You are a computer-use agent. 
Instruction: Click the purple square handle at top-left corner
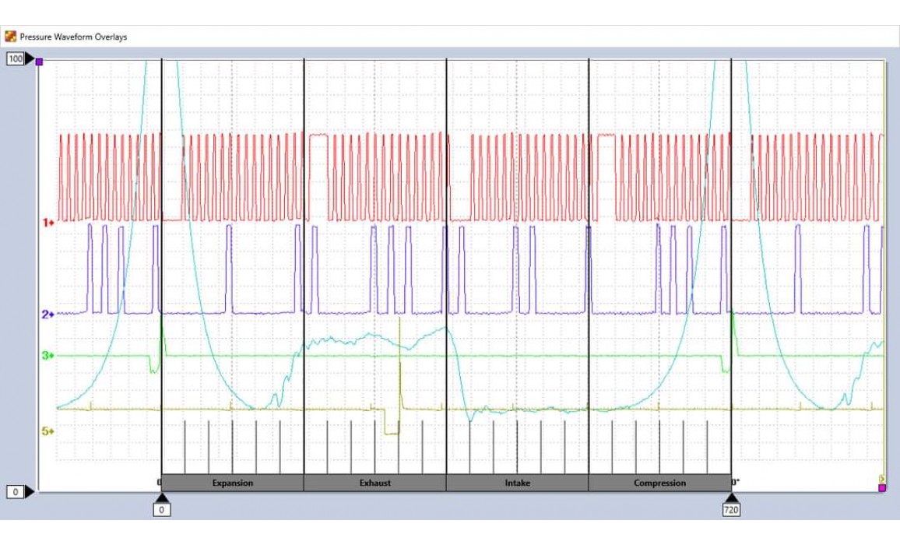click(x=40, y=62)
